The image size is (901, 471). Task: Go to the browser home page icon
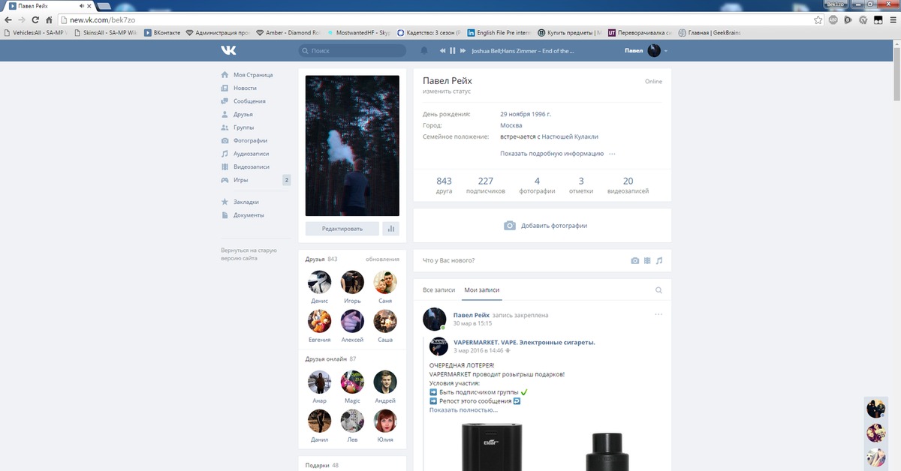(50, 20)
